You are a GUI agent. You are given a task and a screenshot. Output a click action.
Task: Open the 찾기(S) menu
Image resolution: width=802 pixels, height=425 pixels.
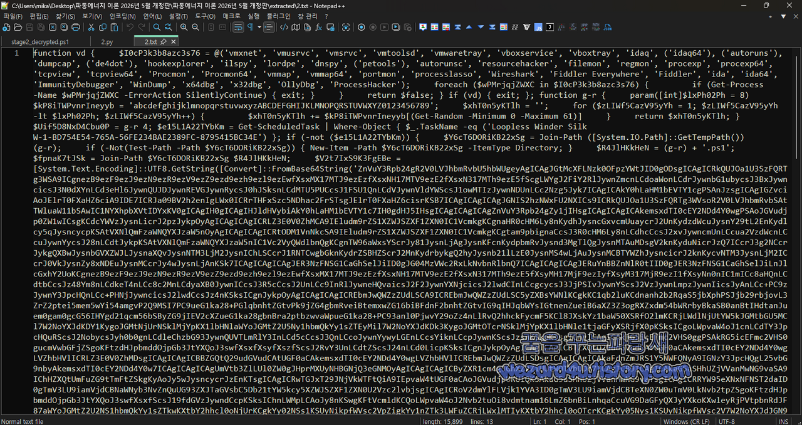[x=65, y=16]
